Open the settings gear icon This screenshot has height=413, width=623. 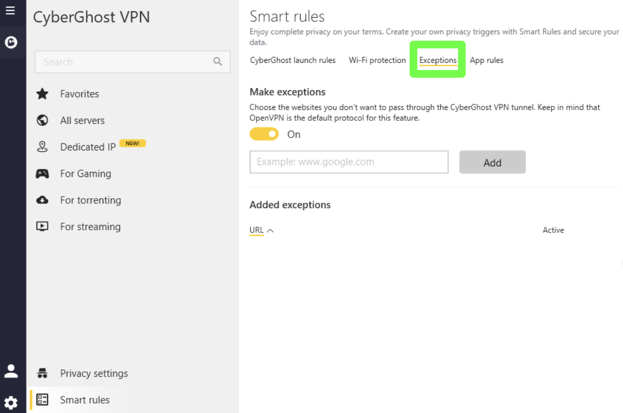(x=11, y=403)
